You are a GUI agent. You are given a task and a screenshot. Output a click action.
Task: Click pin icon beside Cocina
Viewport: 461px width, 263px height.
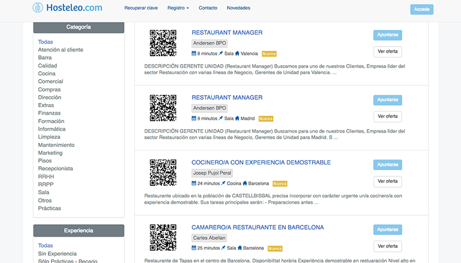click(223, 183)
